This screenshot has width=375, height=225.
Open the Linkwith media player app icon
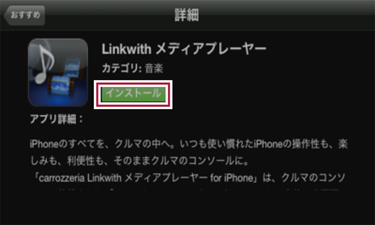pos(58,72)
